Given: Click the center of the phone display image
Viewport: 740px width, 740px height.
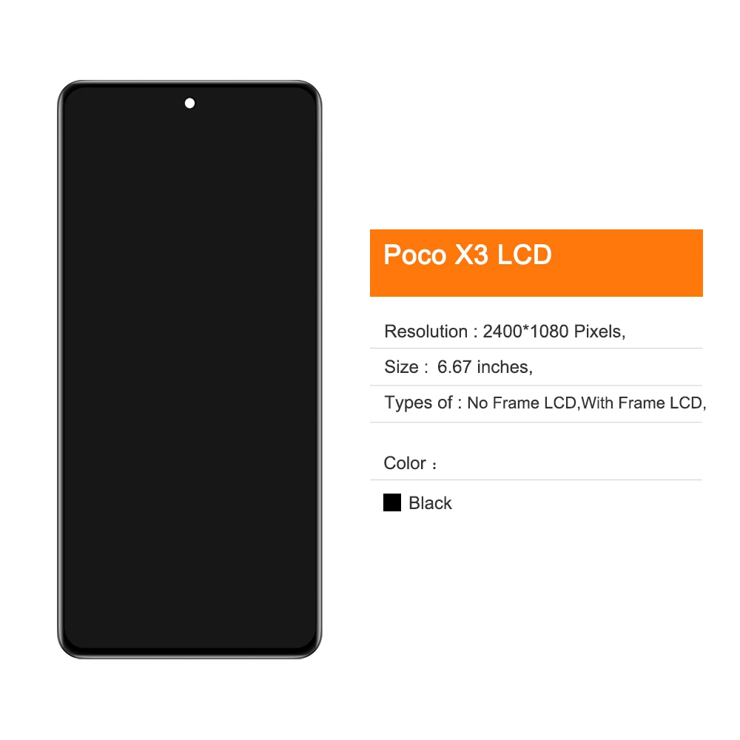Looking at the screenshot, I should (189, 369).
